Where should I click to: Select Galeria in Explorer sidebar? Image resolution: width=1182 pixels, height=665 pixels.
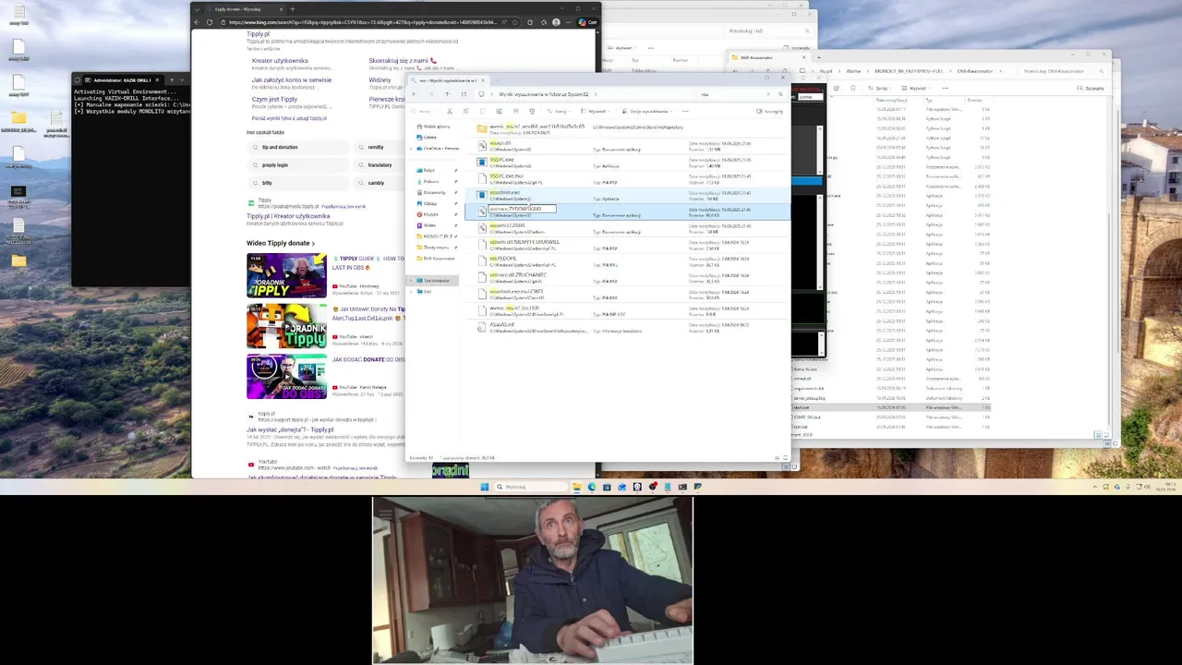429,137
